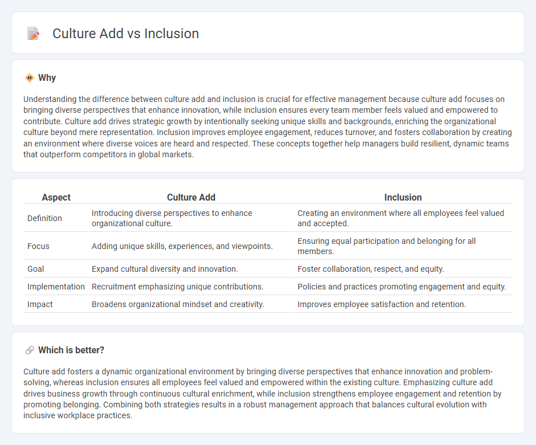The image size is (536, 445).
Task: Click the paragraph starting 'Culture add fosters a dynamic'
Action: pos(262,393)
